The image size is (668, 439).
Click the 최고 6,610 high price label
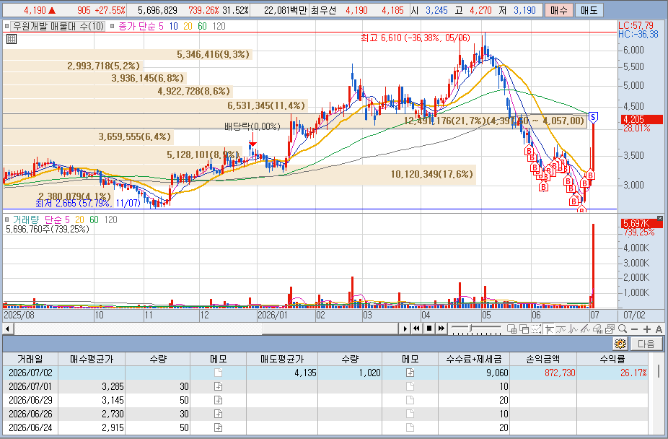(x=416, y=38)
